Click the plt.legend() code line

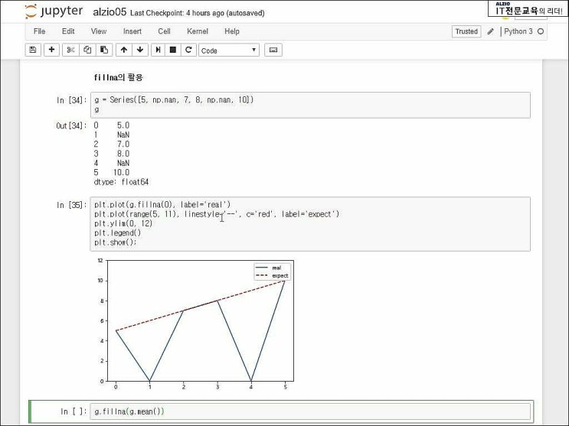coord(118,233)
